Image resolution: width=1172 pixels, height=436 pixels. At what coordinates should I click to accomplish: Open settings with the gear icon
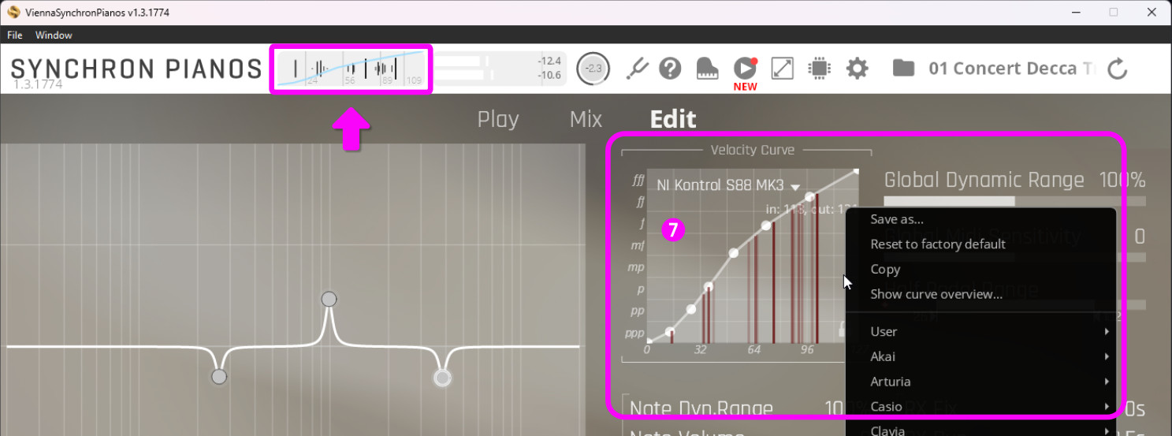[857, 69]
